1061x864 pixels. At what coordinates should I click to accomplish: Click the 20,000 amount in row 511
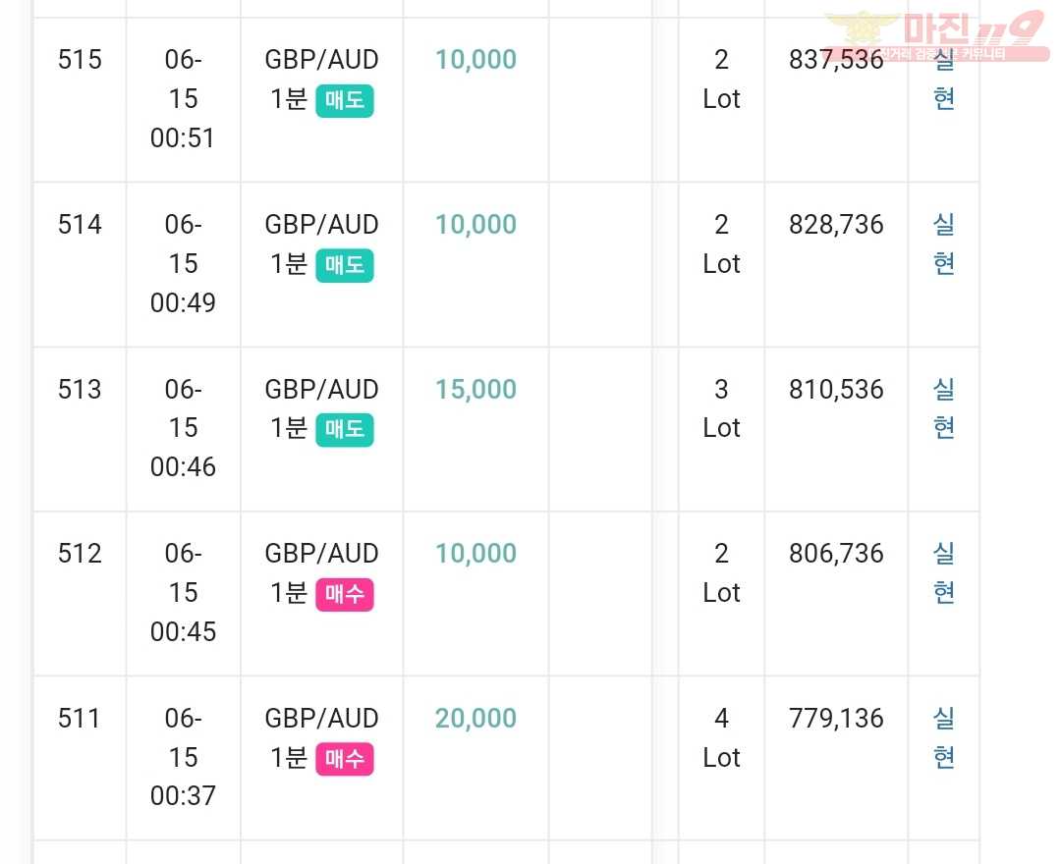point(475,718)
